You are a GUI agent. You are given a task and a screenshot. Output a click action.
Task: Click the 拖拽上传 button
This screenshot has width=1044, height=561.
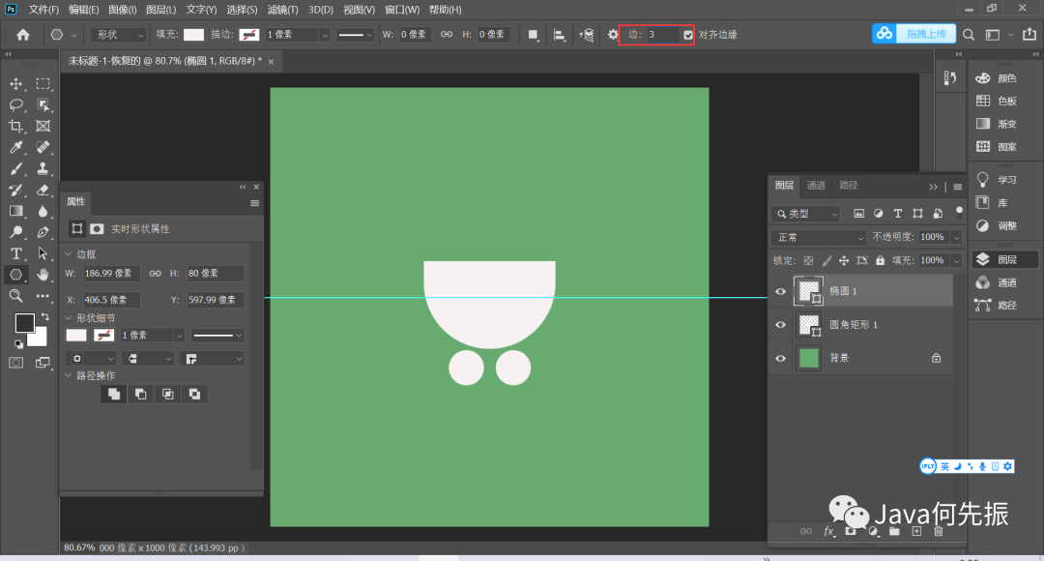click(925, 34)
